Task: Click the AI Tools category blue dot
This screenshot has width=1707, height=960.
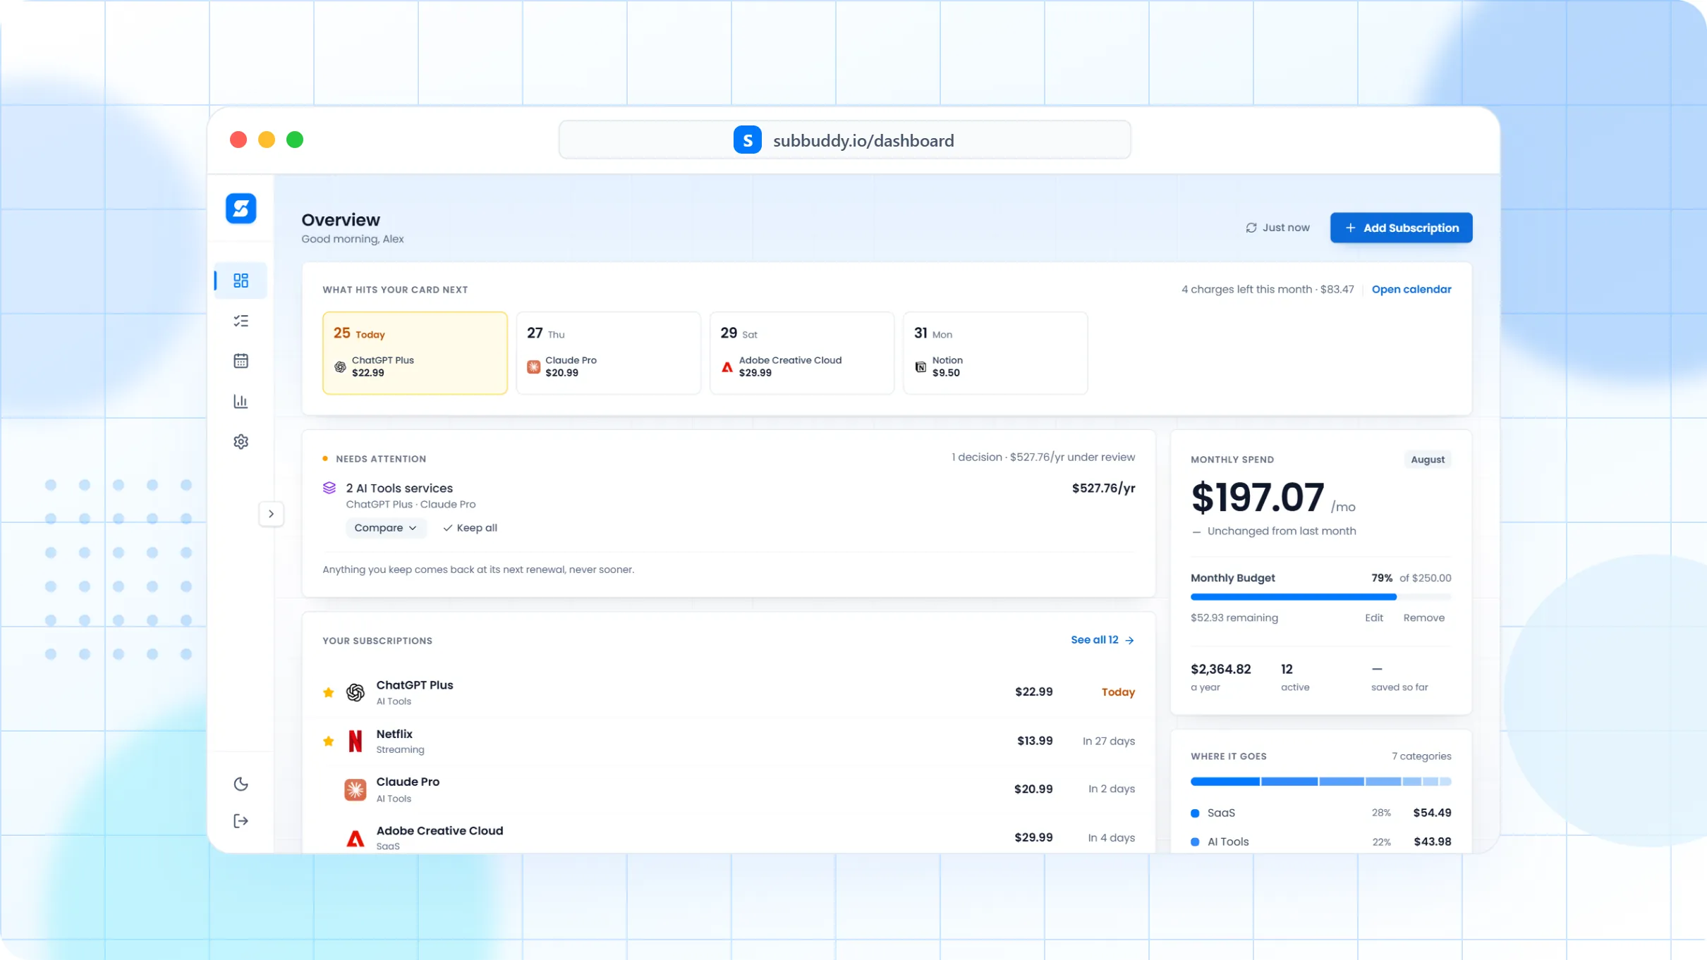Action: click(x=1195, y=842)
